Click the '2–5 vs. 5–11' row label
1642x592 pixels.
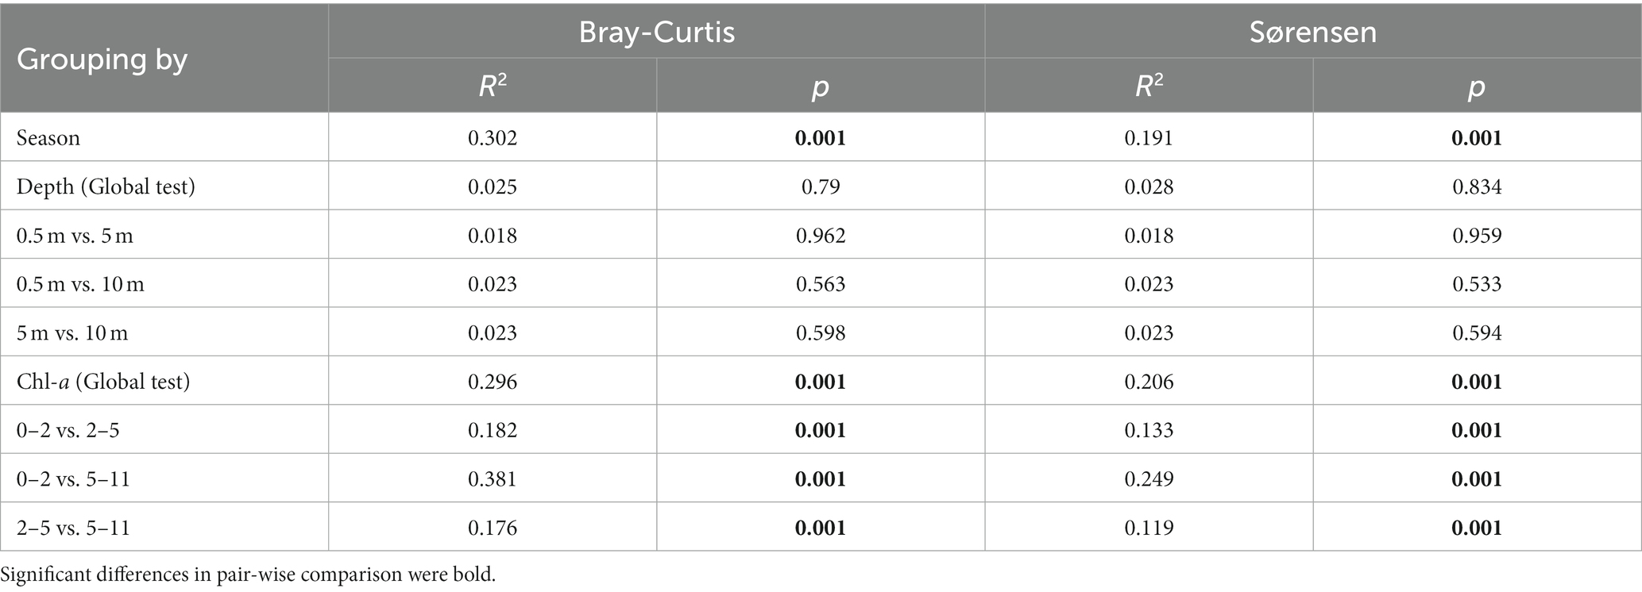click(x=73, y=528)
